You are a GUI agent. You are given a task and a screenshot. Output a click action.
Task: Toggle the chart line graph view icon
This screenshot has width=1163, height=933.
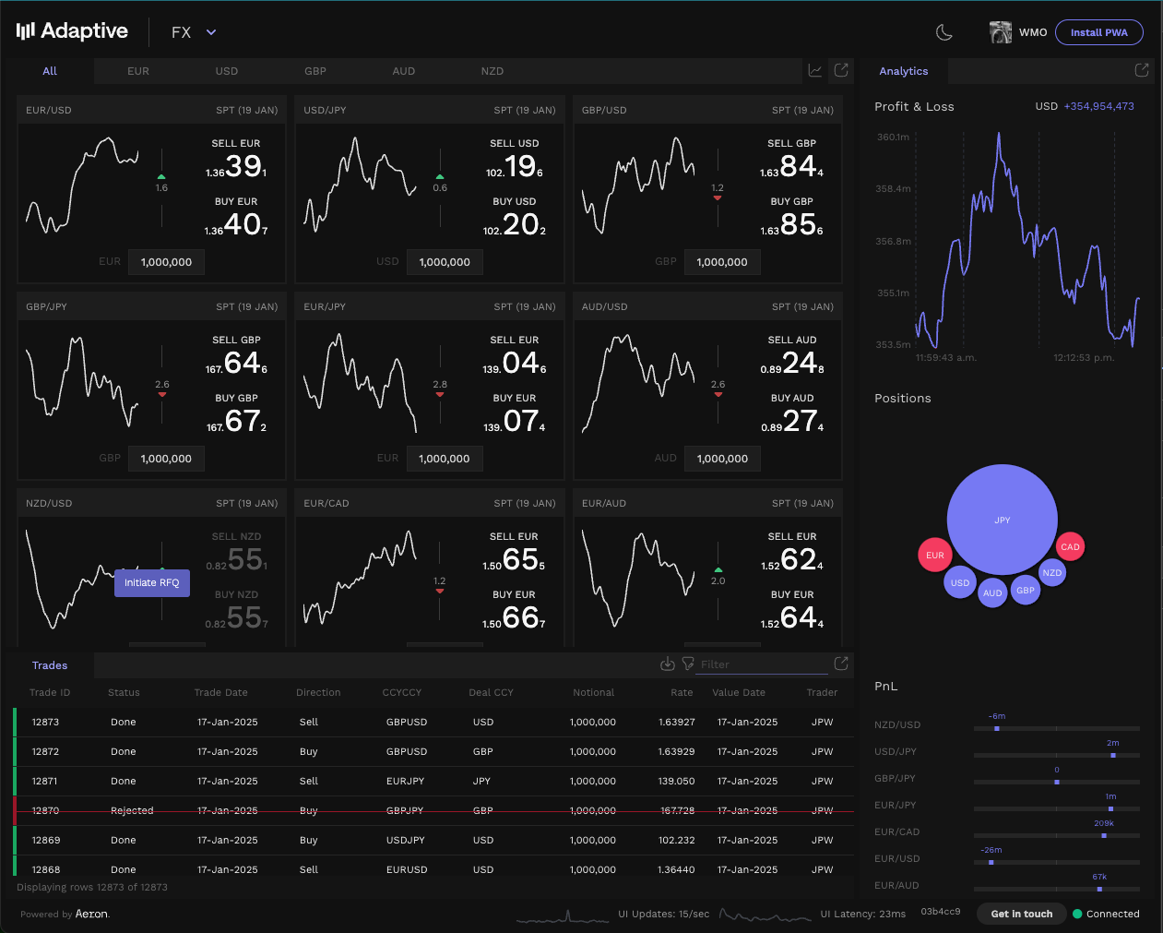[x=814, y=70]
